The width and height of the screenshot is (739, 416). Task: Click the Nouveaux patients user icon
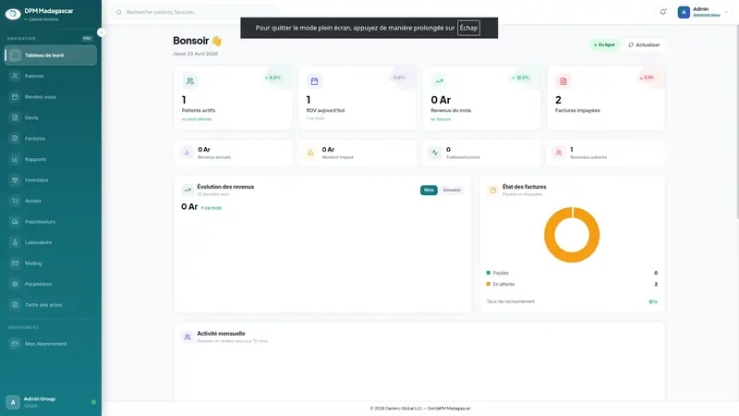(559, 153)
